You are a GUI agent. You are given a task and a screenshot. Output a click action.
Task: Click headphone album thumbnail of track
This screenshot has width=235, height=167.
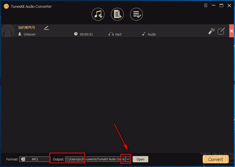8,31
